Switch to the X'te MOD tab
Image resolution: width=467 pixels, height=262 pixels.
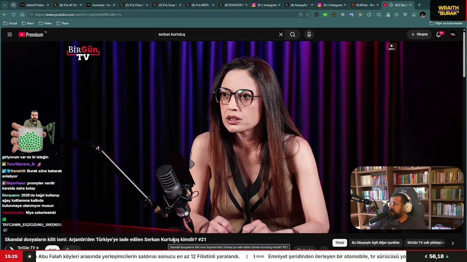[200, 5]
